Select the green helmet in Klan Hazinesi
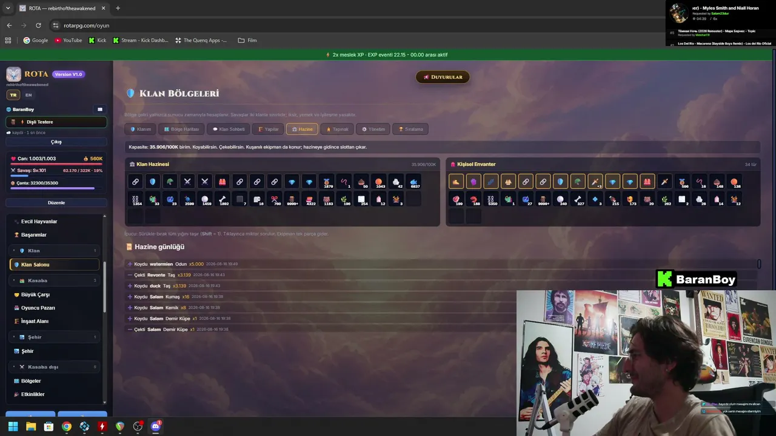The width and height of the screenshot is (776, 436). click(170, 182)
